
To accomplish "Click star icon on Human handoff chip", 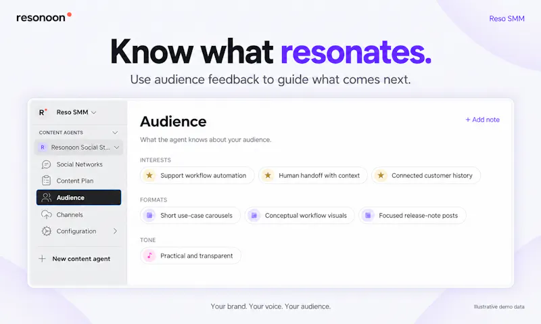I will click(x=268, y=175).
